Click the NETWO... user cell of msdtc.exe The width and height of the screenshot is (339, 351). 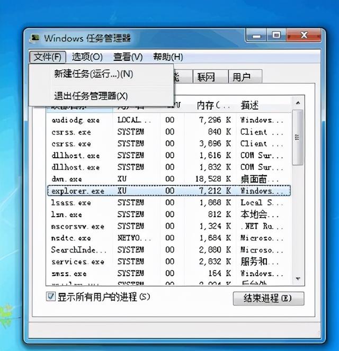click(134, 238)
